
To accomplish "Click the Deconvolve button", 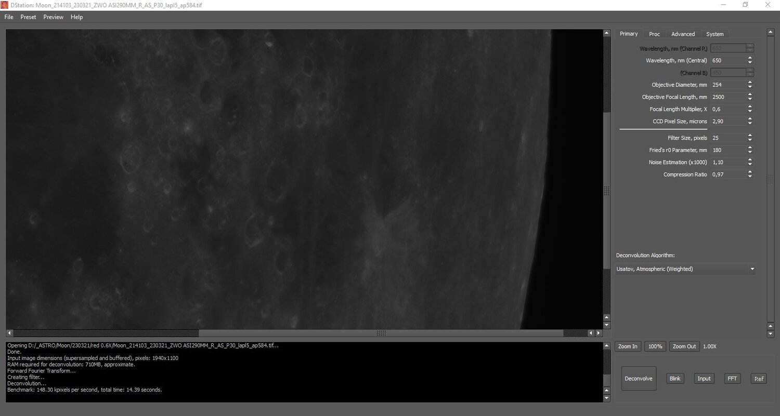I will pyautogui.click(x=639, y=379).
